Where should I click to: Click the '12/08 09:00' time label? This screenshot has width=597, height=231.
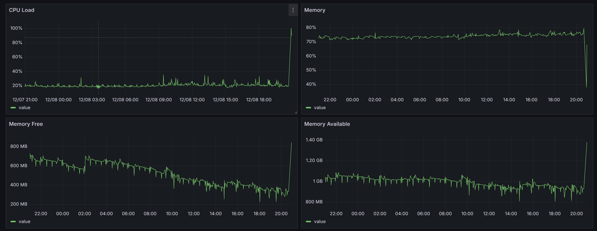pos(159,99)
